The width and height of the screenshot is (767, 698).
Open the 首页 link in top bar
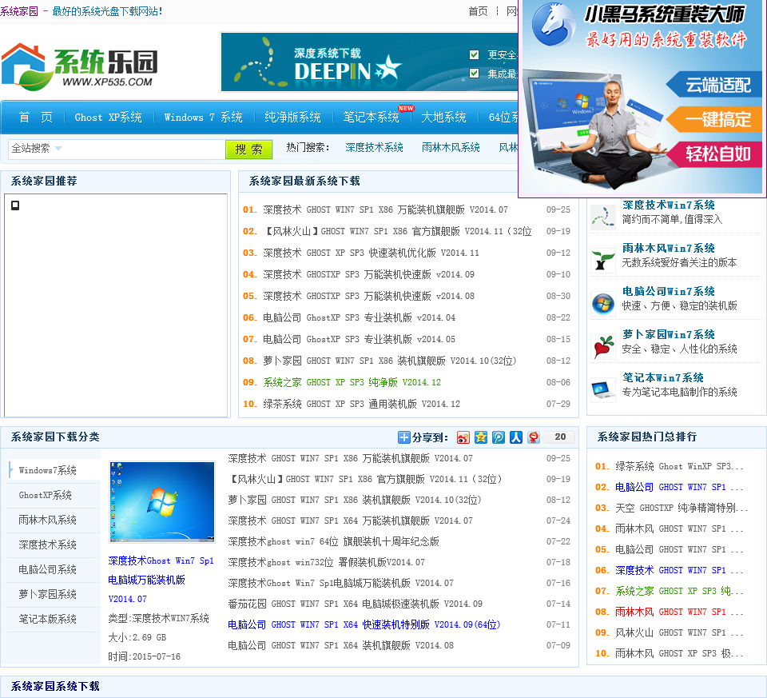coord(478,11)
